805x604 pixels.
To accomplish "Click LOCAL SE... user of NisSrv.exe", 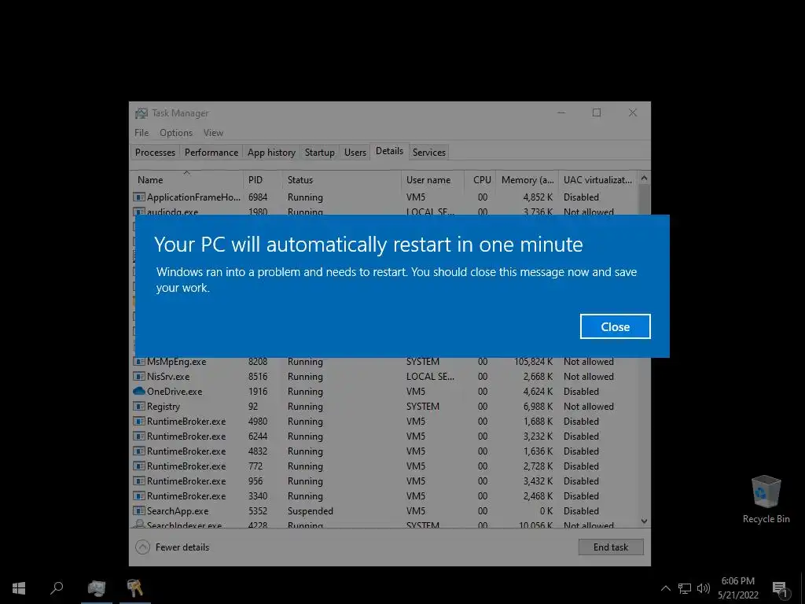I will [x=430, y=377].
